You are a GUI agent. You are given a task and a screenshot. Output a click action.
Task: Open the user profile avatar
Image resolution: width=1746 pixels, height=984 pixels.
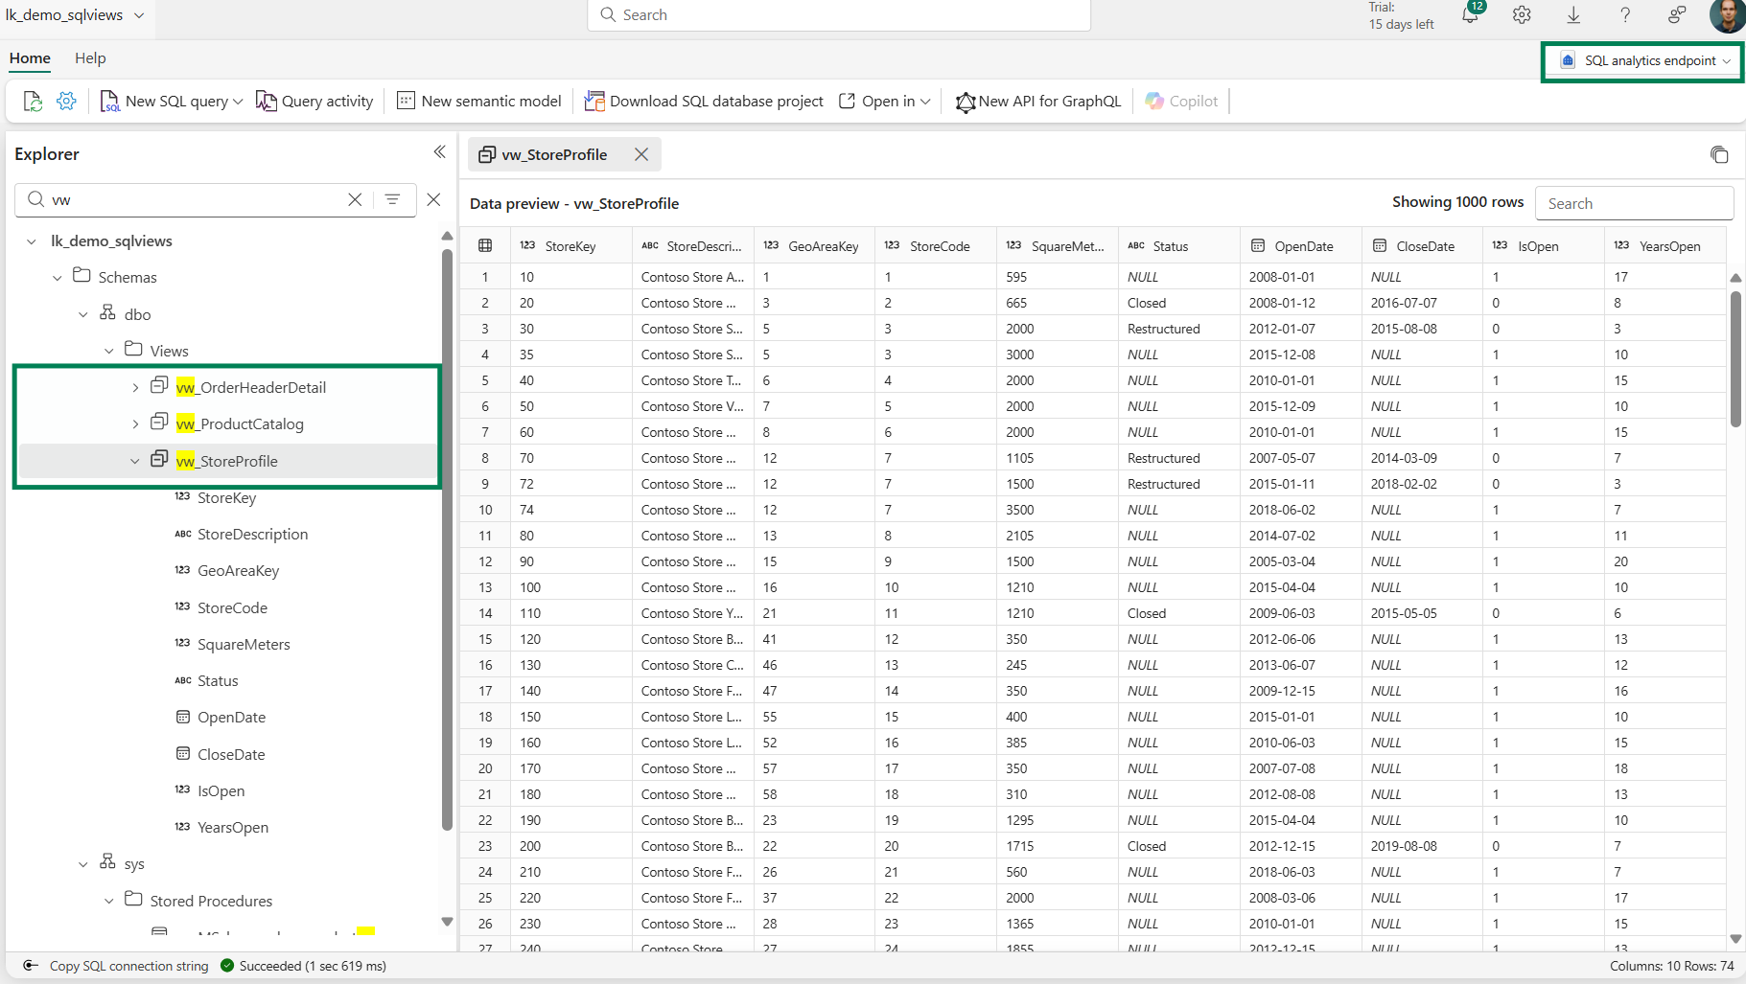(1727, 14)
